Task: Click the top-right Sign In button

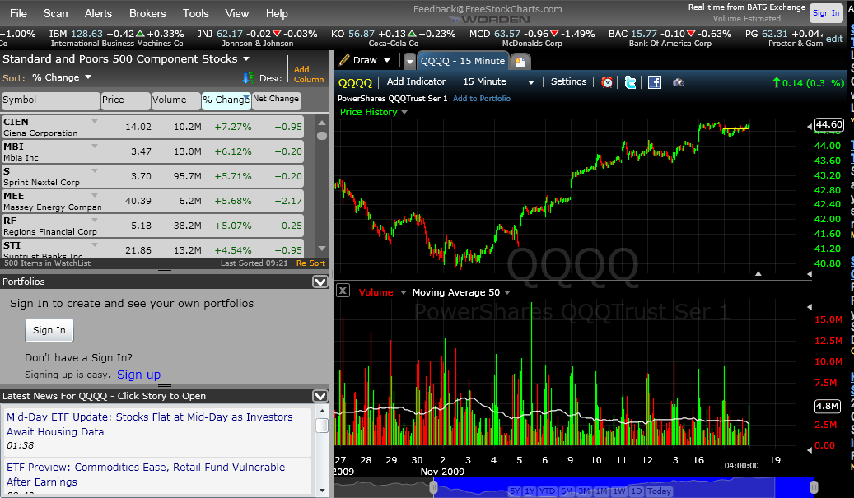Action: (x=826, y=13)
